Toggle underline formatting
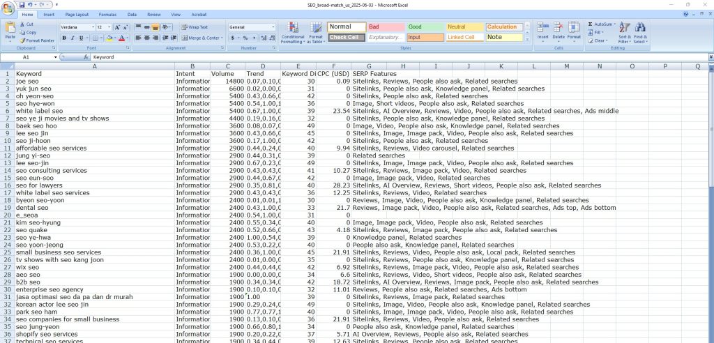 coord(82,38)
